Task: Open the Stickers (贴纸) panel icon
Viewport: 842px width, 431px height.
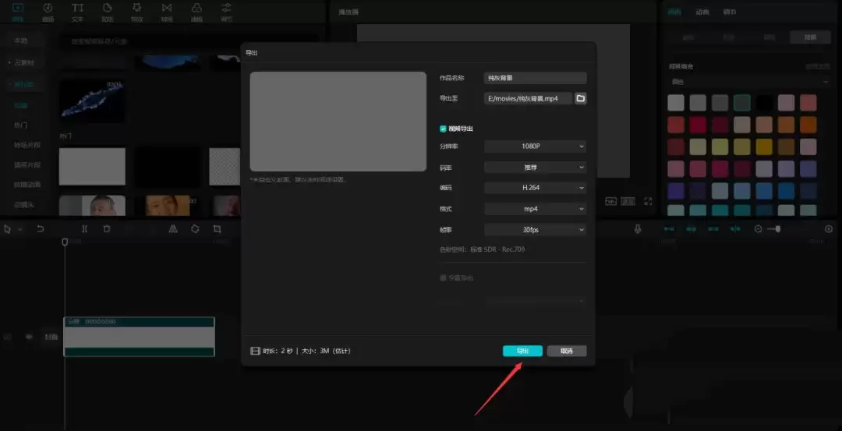Action: [107, 11]
